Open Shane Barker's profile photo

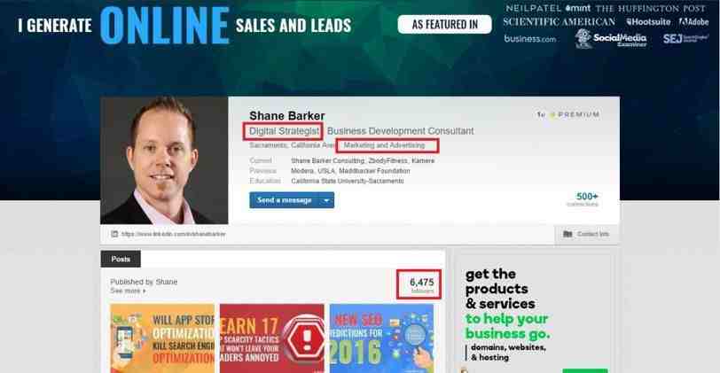(164, 160)
